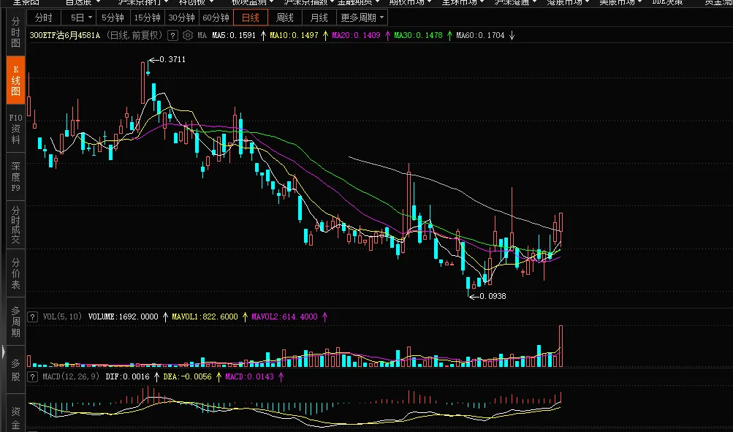The width and height of the screenshot is (733, 432).
Task: Open 分时成交 in the left sidebar
Action: (15, 225)
